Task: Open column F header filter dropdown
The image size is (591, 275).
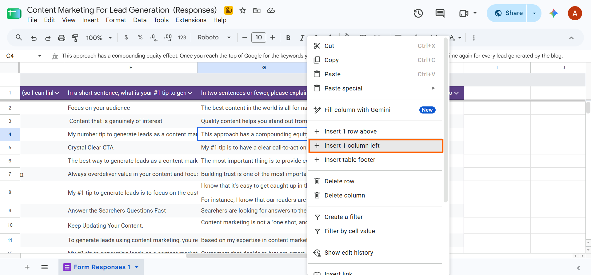Action: click(x=190, y=93)
